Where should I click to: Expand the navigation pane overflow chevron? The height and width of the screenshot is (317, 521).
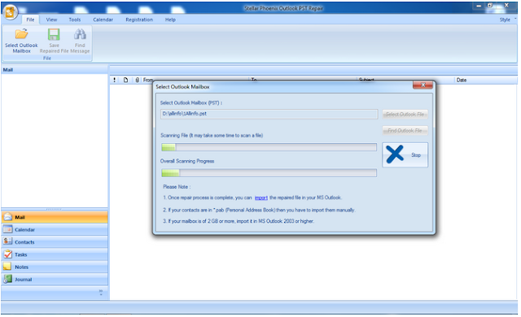101,293
